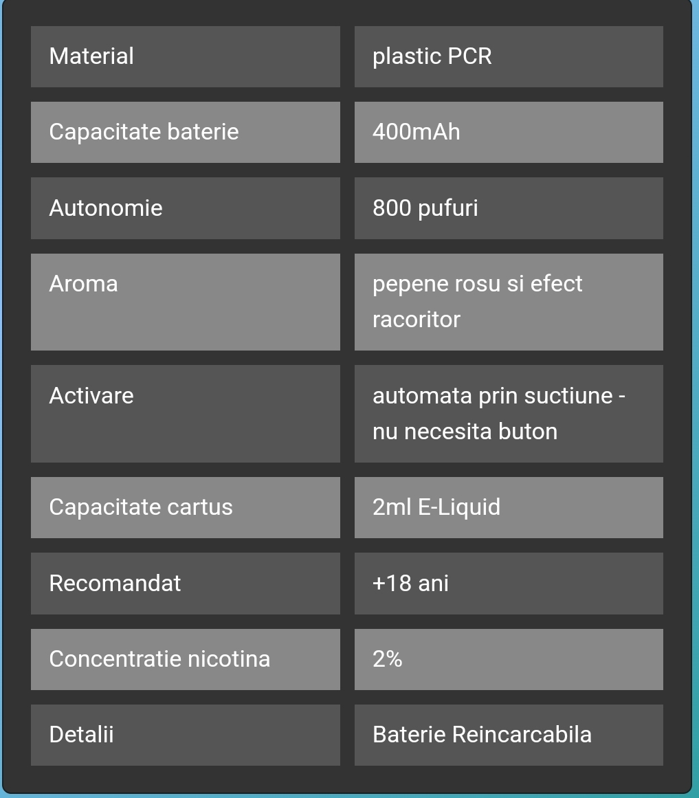Click the word racoritor in Aroma value
699x798 pixels.
(x=416, y=320)
